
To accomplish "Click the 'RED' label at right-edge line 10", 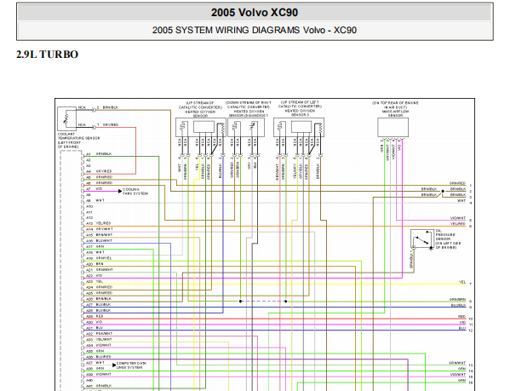I will tap(462, 317).
